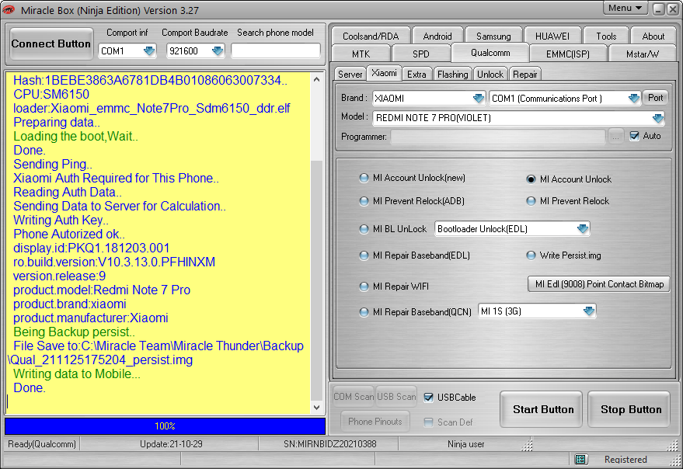Click the Update:21-10-29 status entry

click(171, 443)
